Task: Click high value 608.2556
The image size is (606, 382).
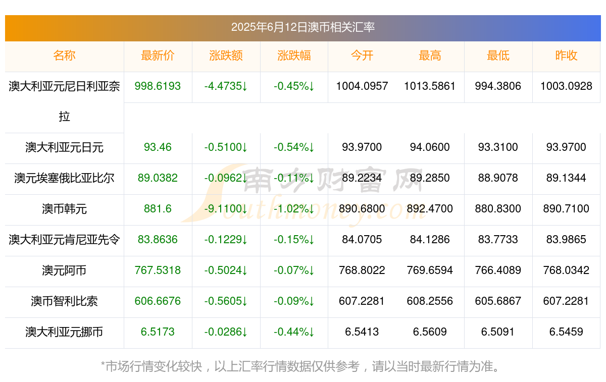Action: coord(430,301)
